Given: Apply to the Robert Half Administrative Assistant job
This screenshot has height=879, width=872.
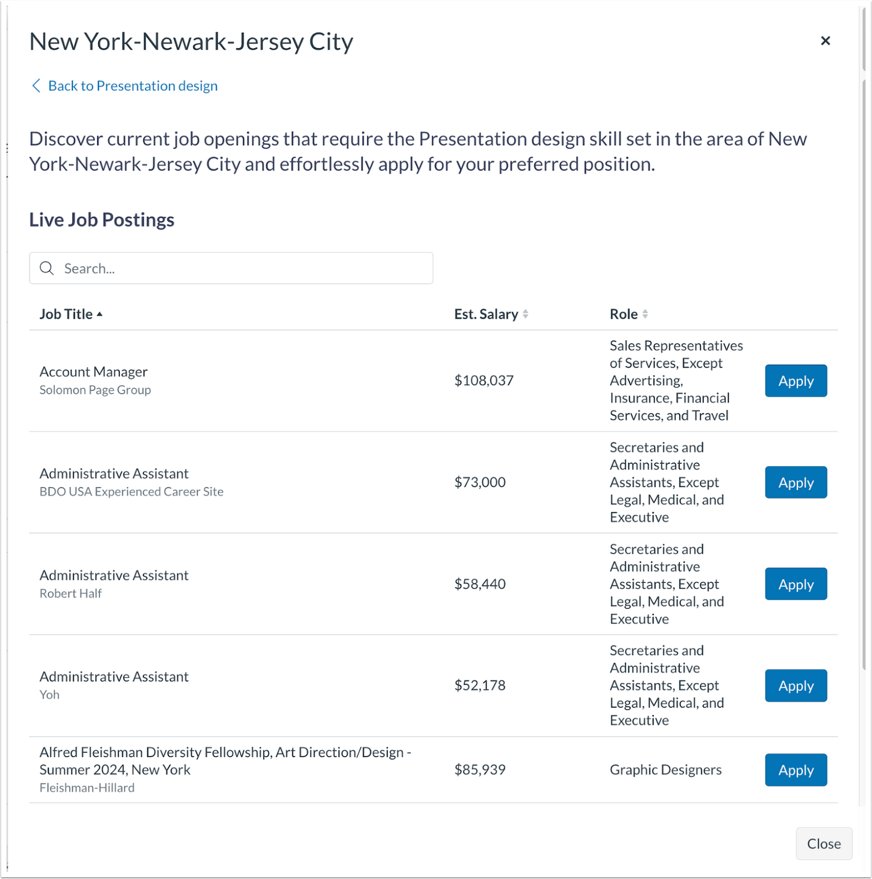Looking at the screenshot, I should tap(795, 584).
